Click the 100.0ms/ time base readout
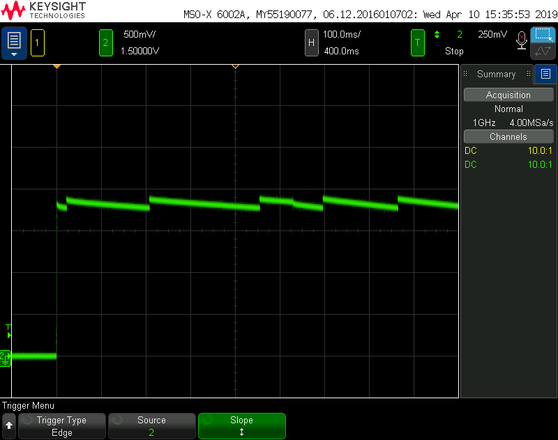 (342, 34)
